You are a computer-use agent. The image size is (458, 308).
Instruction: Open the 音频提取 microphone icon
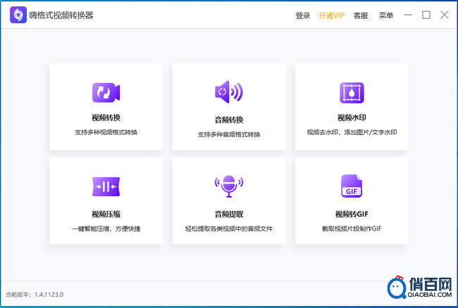pyautogui.click(x=229, y=186)
